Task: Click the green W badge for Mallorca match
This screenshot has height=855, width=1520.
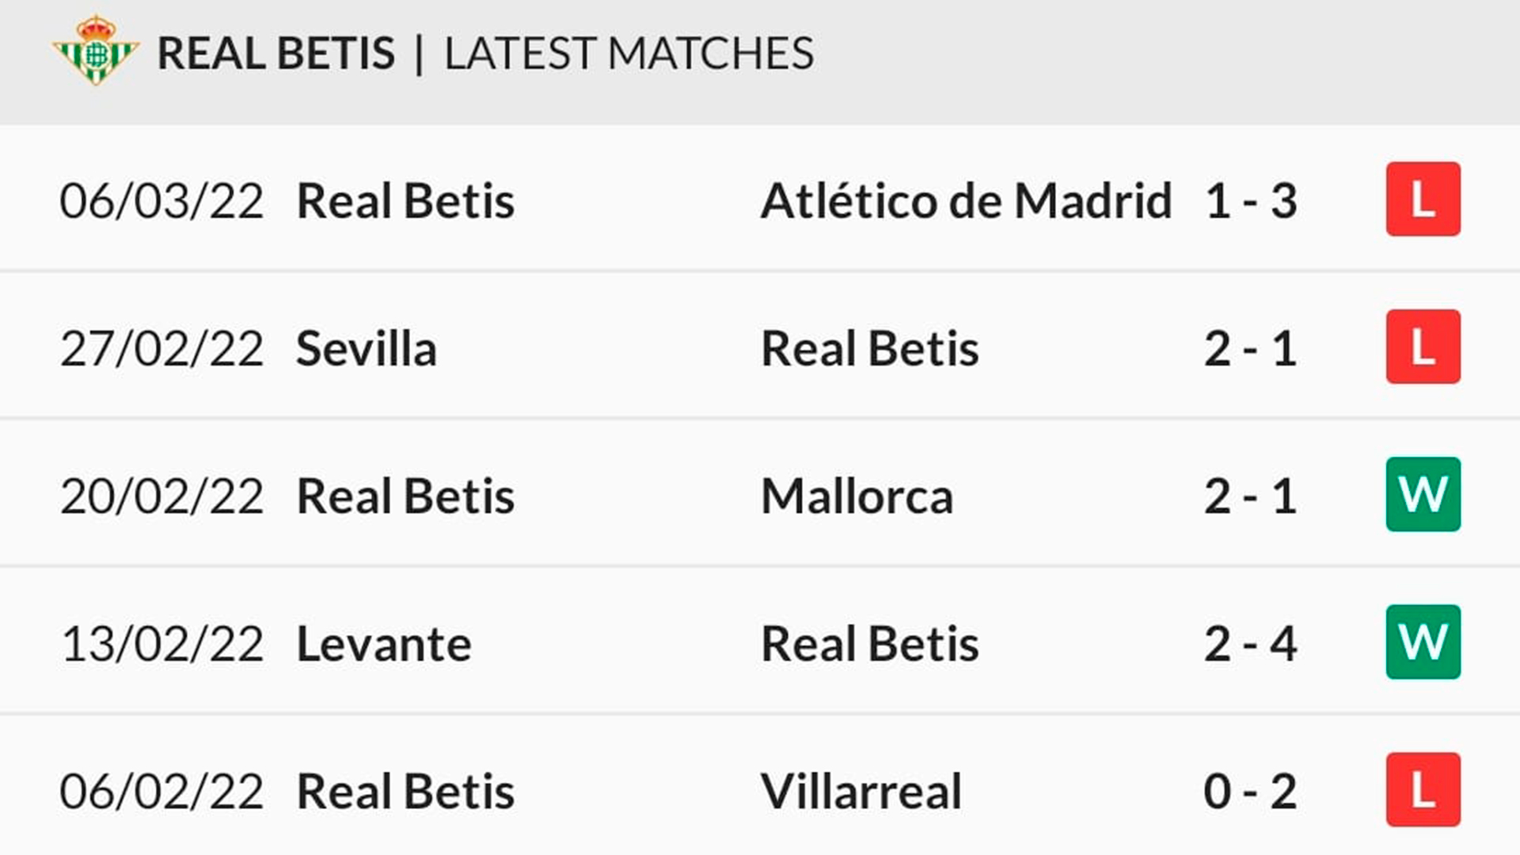Action: click(1423, 495)
